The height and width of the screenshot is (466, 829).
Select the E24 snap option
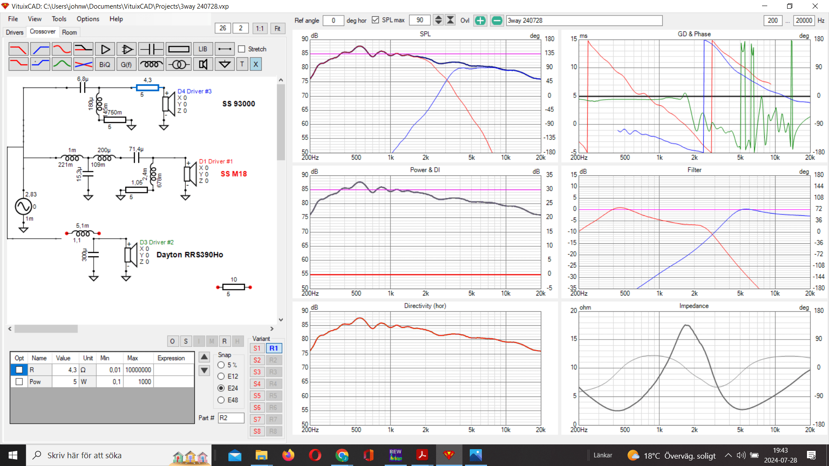(221, 388)
